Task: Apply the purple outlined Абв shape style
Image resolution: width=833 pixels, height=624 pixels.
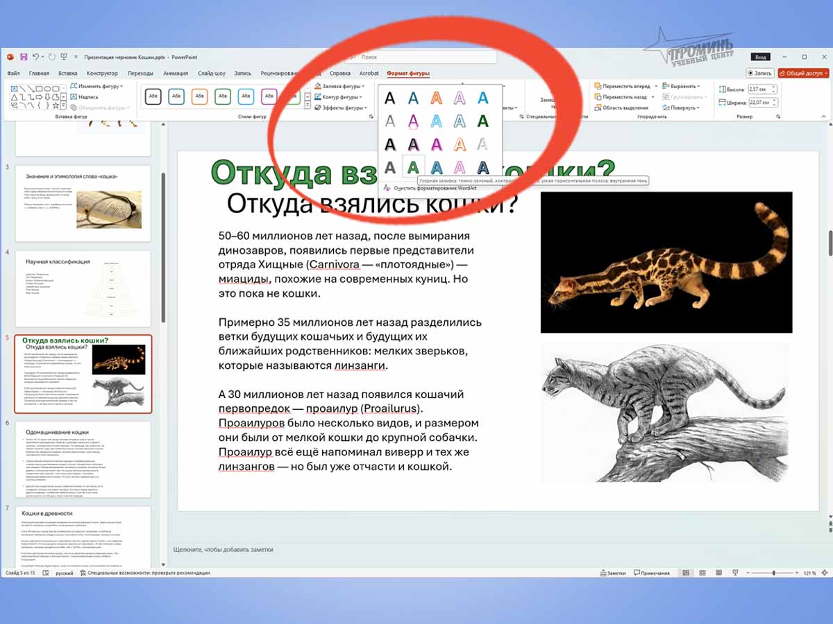Action: [269, 96]
